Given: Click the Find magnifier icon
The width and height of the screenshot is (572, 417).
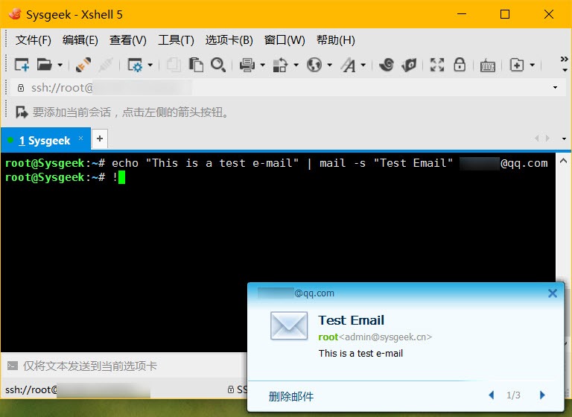Looking at the screenshot, I should click(x=218, y=65).
